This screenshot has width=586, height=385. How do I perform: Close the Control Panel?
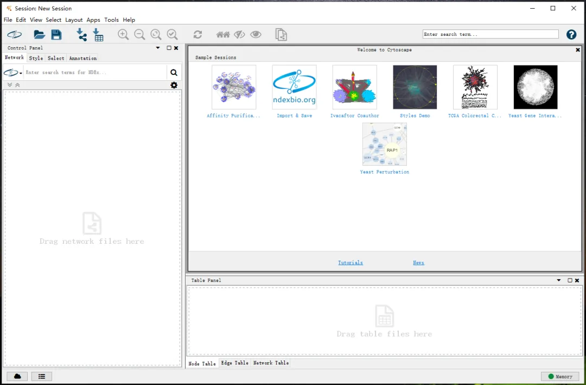[176, 48]
